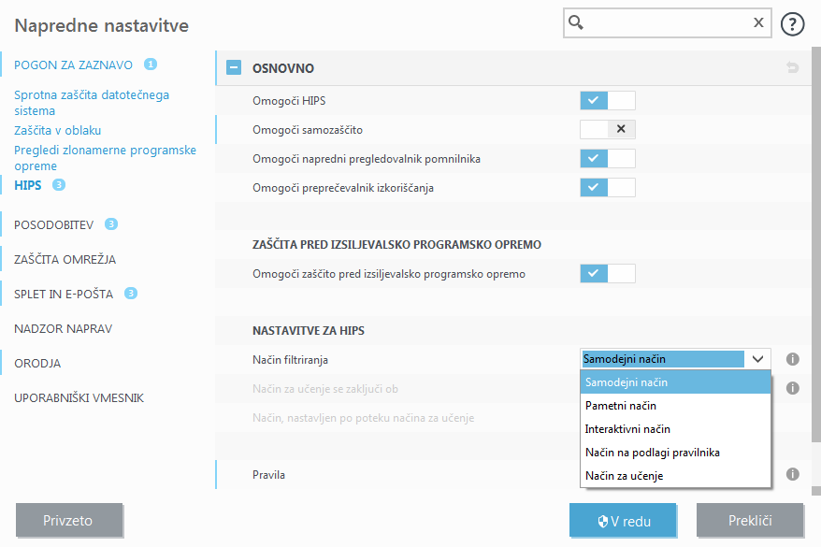Image resolution: width=821 pixels, height=547 pixels.
Task: Disable the Omogoči HIPS toggle
Action: click(x=607, y=100)
